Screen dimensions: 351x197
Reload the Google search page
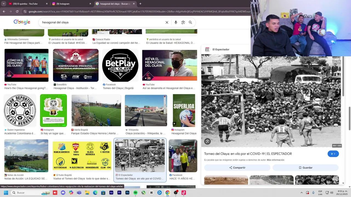17,11
